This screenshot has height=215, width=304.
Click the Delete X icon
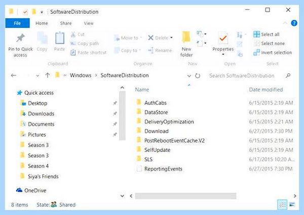tap(150, 38)
